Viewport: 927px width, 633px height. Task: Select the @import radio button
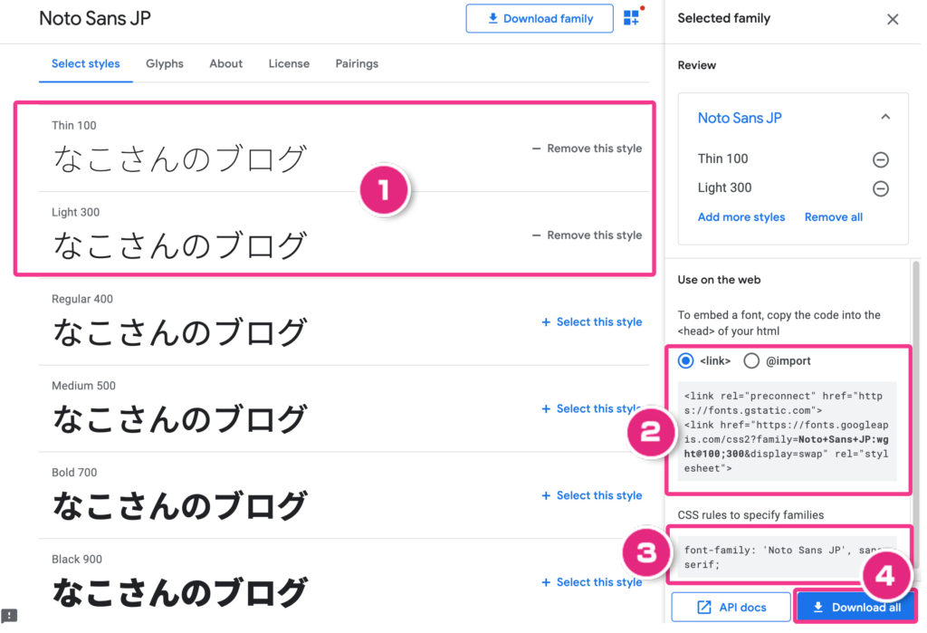click(x=751, y=360)
